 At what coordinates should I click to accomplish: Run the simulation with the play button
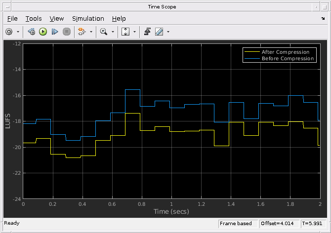tap(43, 32)
